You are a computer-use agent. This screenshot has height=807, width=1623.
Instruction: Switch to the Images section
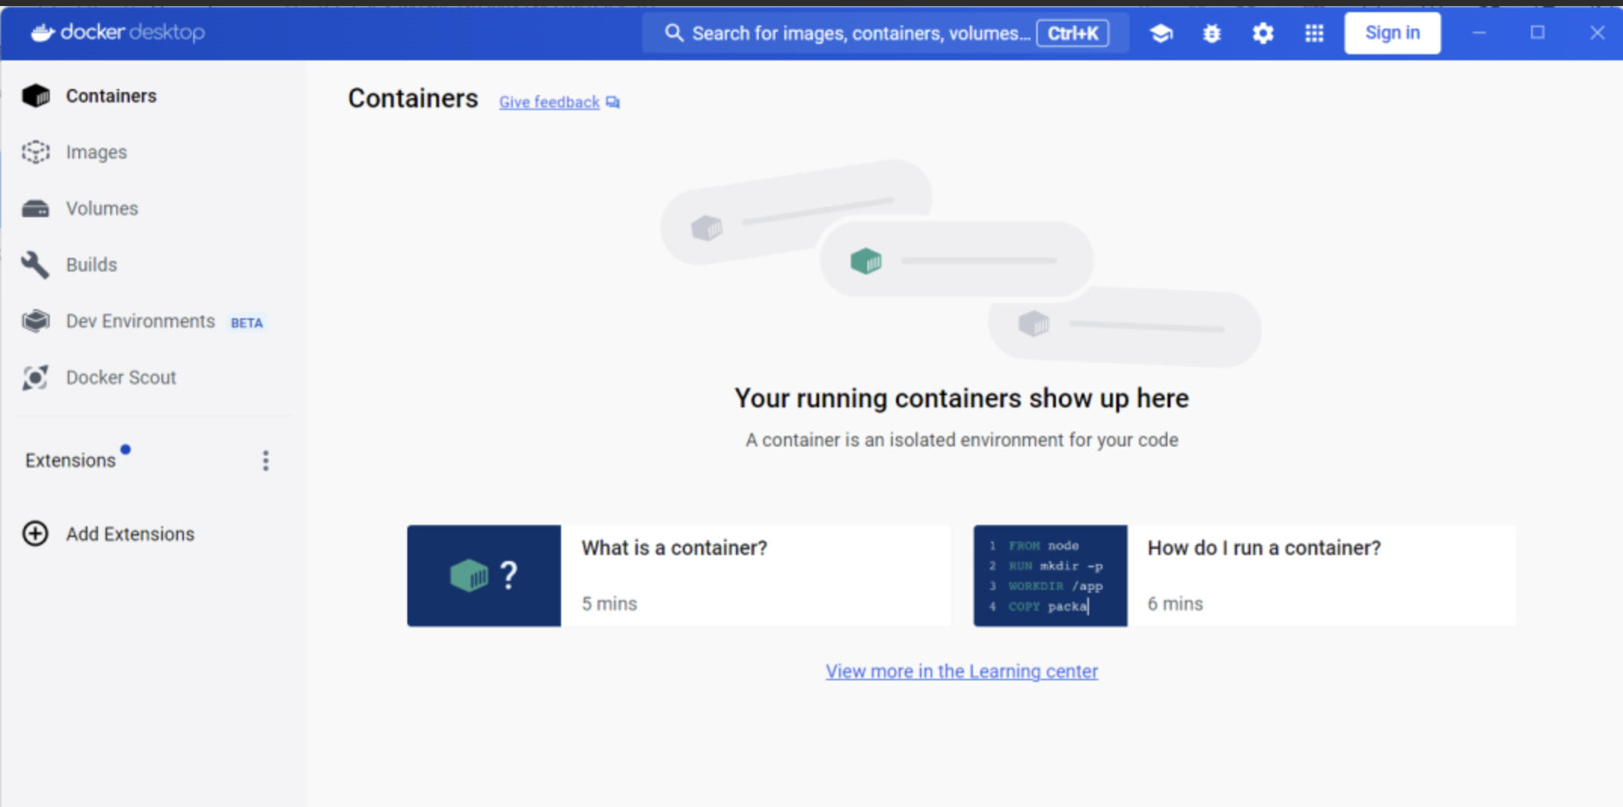click(x=97, y=152)
